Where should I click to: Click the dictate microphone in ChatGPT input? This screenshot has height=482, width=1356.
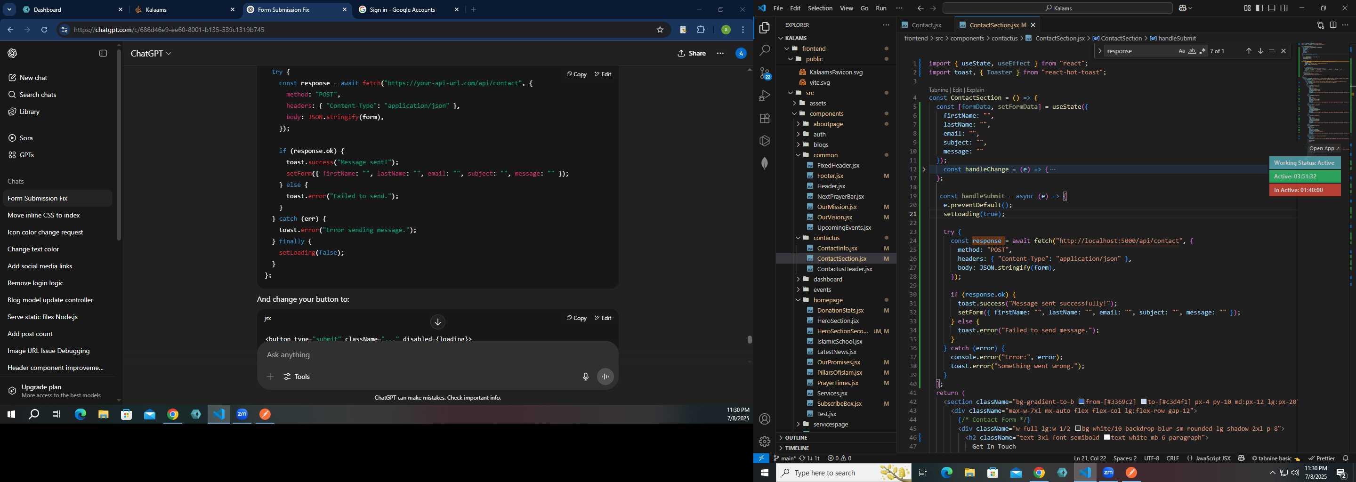pos(585,377)
